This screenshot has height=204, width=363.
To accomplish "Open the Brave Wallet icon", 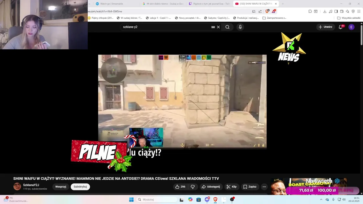I will [342, 11].
